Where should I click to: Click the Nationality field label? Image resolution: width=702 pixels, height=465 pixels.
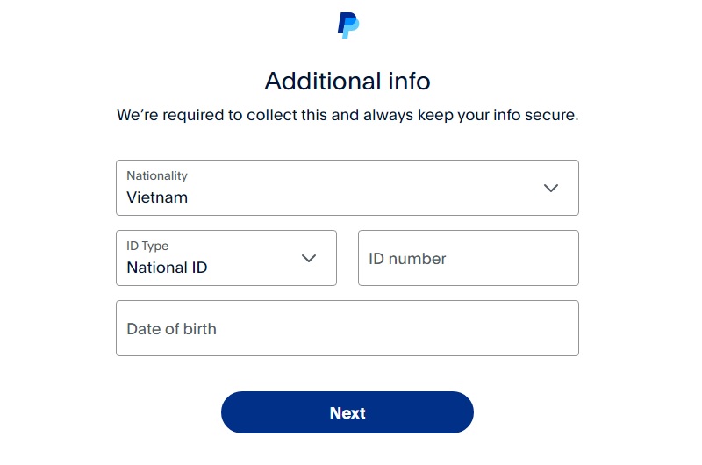(x=157, y=175)
